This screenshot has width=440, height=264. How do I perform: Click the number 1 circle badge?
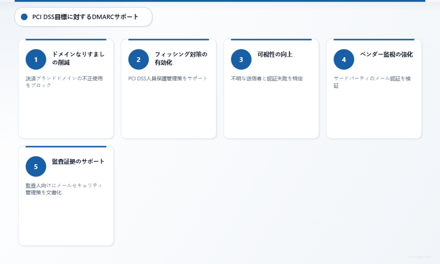click(x=36, y=59)
